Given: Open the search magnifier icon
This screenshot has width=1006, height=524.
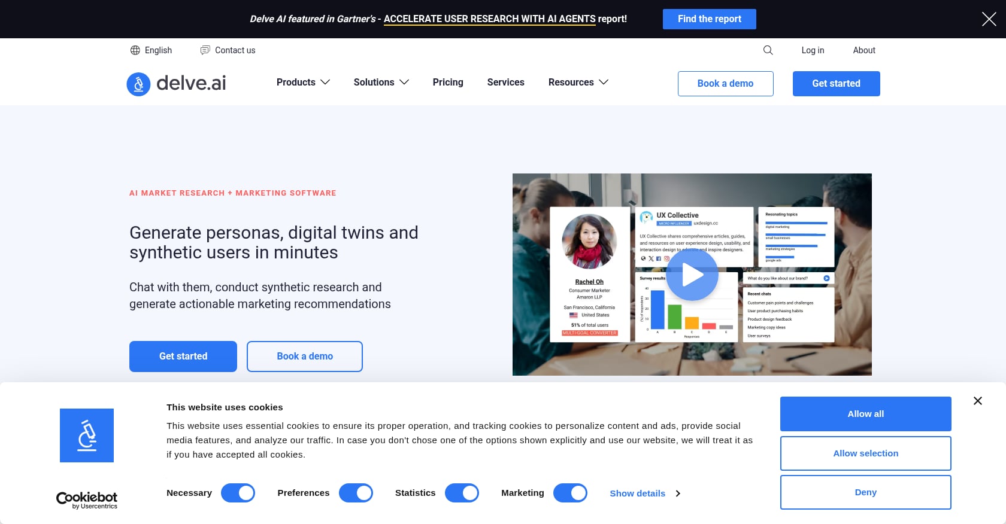Looking at the screenshot, I should [768, 50].
